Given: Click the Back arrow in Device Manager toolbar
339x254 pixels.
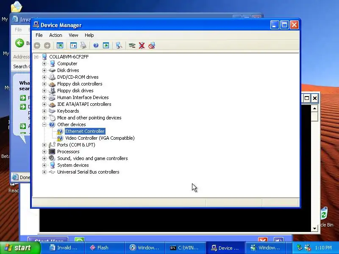Looking at the screenshot, I should click(x=37, y=45).
